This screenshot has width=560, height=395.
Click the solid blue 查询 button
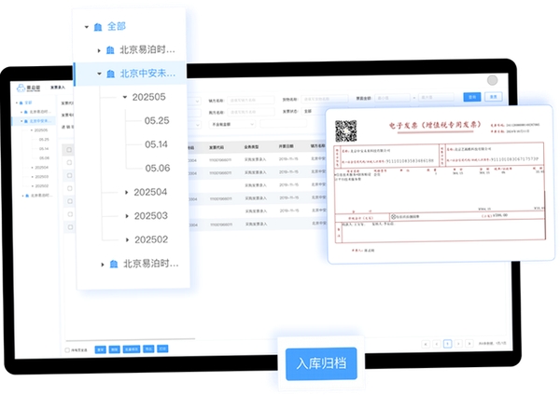point(472,97)
